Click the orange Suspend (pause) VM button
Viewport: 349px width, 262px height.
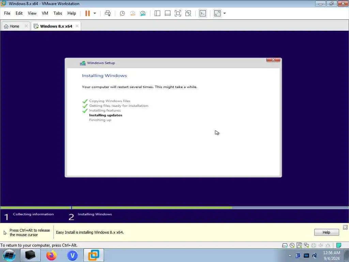[88, 13]
